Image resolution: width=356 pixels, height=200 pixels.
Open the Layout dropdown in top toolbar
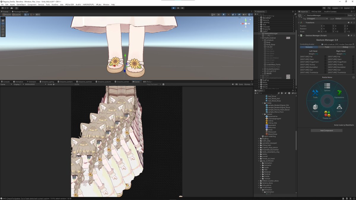pyautogui.click(x=349, y=8)
